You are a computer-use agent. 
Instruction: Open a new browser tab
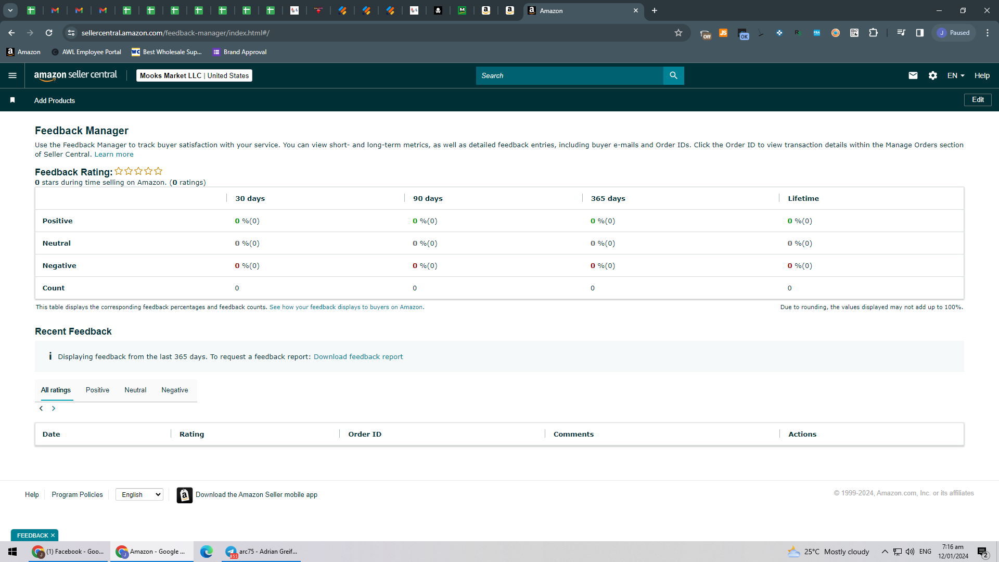click(x=654, y=10)
